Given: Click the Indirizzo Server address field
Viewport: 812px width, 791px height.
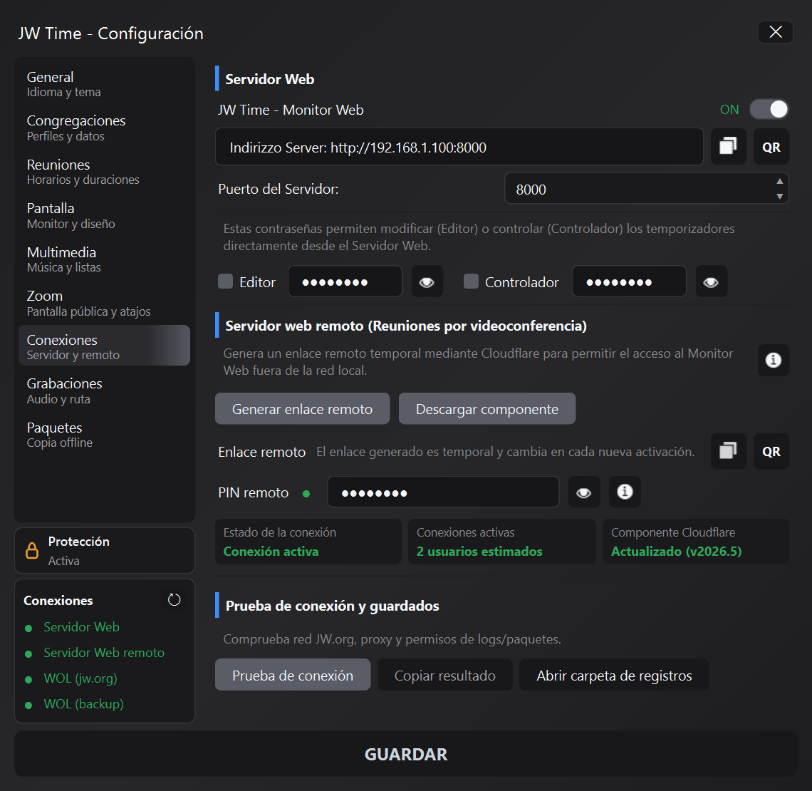Looking at the screenshot, I should pos(459,147).
